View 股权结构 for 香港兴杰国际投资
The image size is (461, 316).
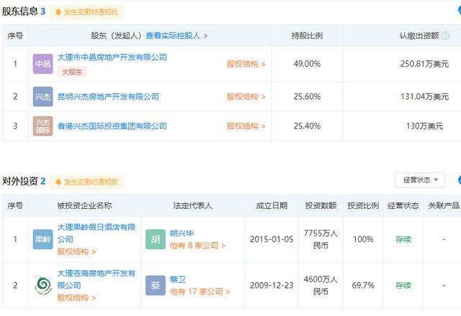click(x=246, y=126)
